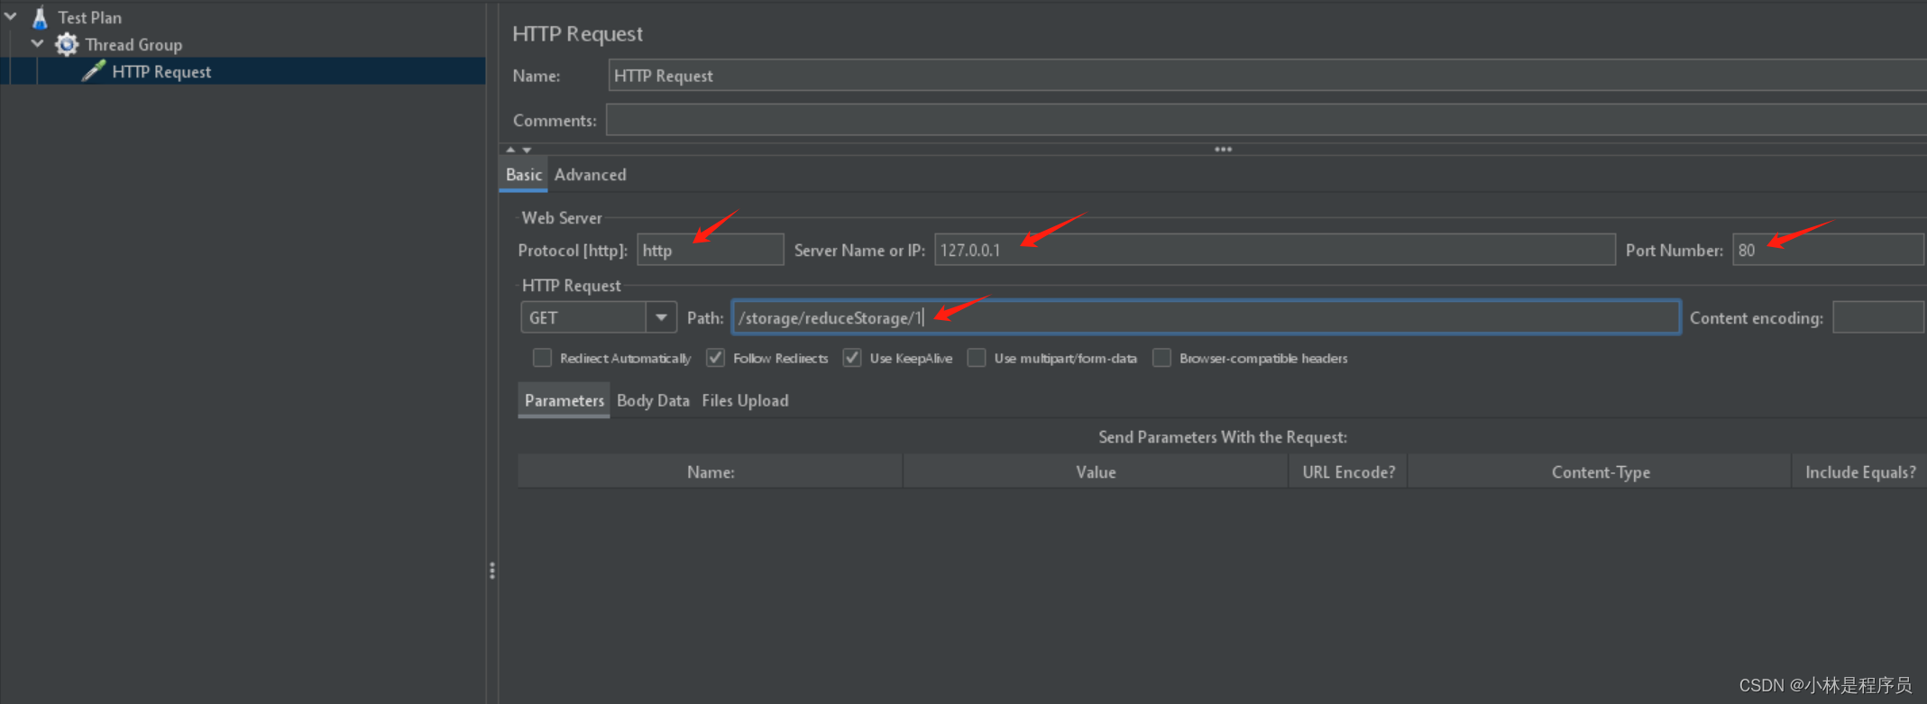1927x704 pixels.
Task: Click the Value column header
Action: (1096, 471)
